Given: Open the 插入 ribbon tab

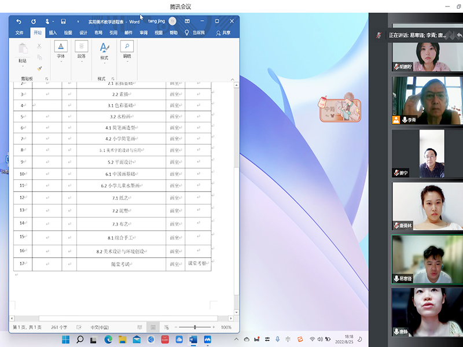Looking at the screenshot, I should (53, 33).
